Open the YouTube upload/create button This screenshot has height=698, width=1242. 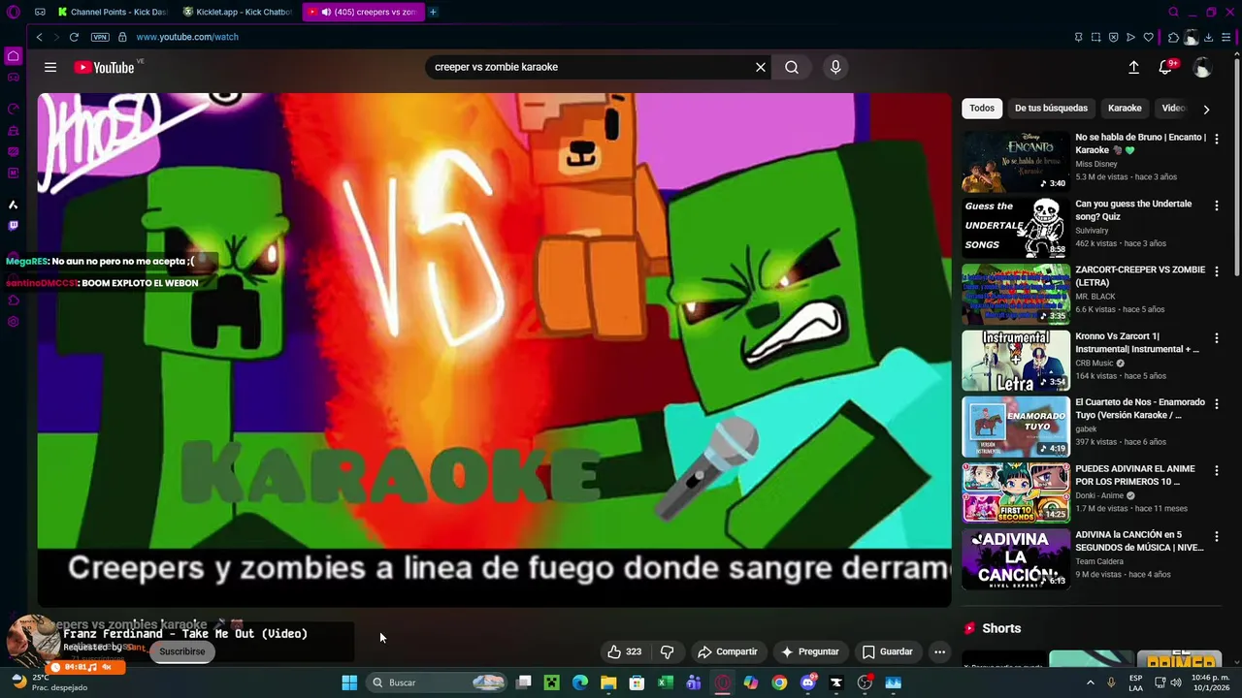(1133, 67)
